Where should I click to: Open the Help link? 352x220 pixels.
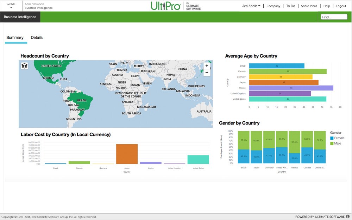click(x=327, y=6)
